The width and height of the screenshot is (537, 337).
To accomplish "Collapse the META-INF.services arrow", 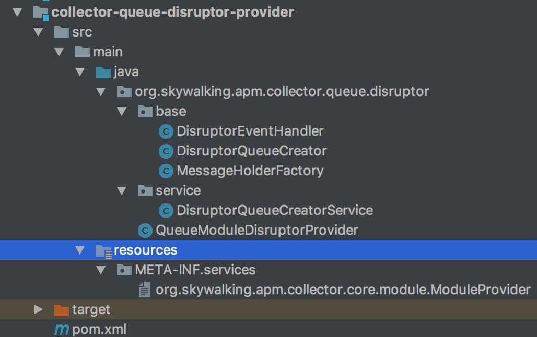I will tap(101, 270).
